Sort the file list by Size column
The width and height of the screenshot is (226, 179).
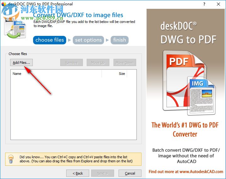click(114, 74)
